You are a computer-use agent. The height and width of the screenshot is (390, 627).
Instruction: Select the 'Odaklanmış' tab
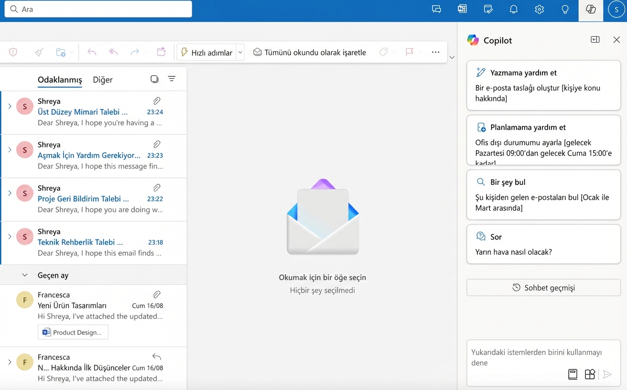click(60, 80)
